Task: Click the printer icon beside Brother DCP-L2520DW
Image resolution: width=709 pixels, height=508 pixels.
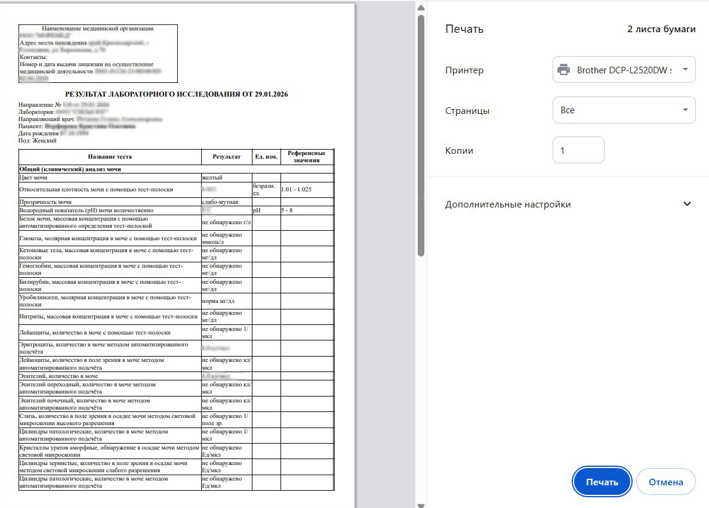Action: coord(563,70)
